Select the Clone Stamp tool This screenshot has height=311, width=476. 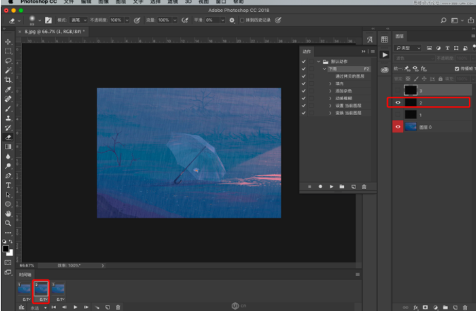pos(8,118)
